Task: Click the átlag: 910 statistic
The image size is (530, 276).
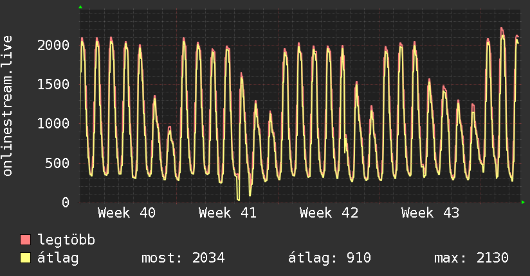Action: 329,258
